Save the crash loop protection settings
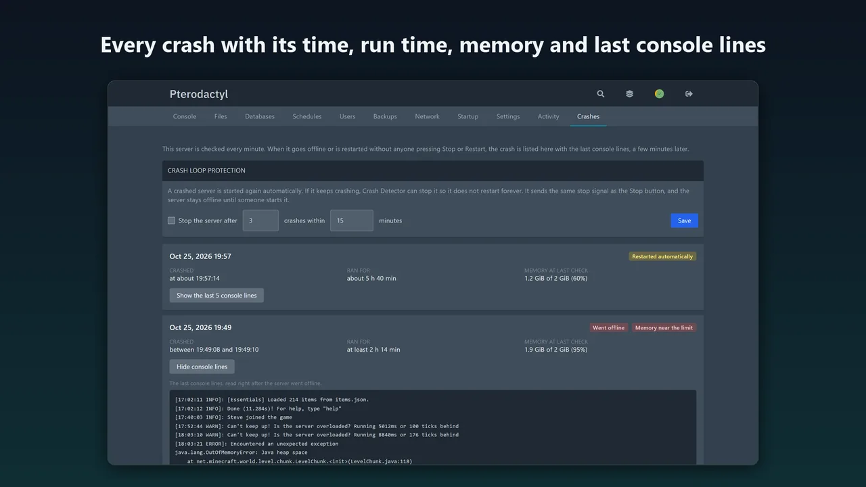 (x=684, y=221)
